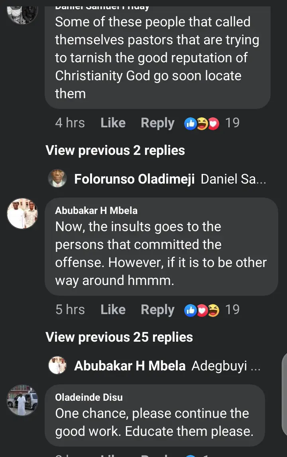
Task: Tap Folorunso Oladimeji's small reply avatar
Action: pyautogui.click(x=57, y=178)
